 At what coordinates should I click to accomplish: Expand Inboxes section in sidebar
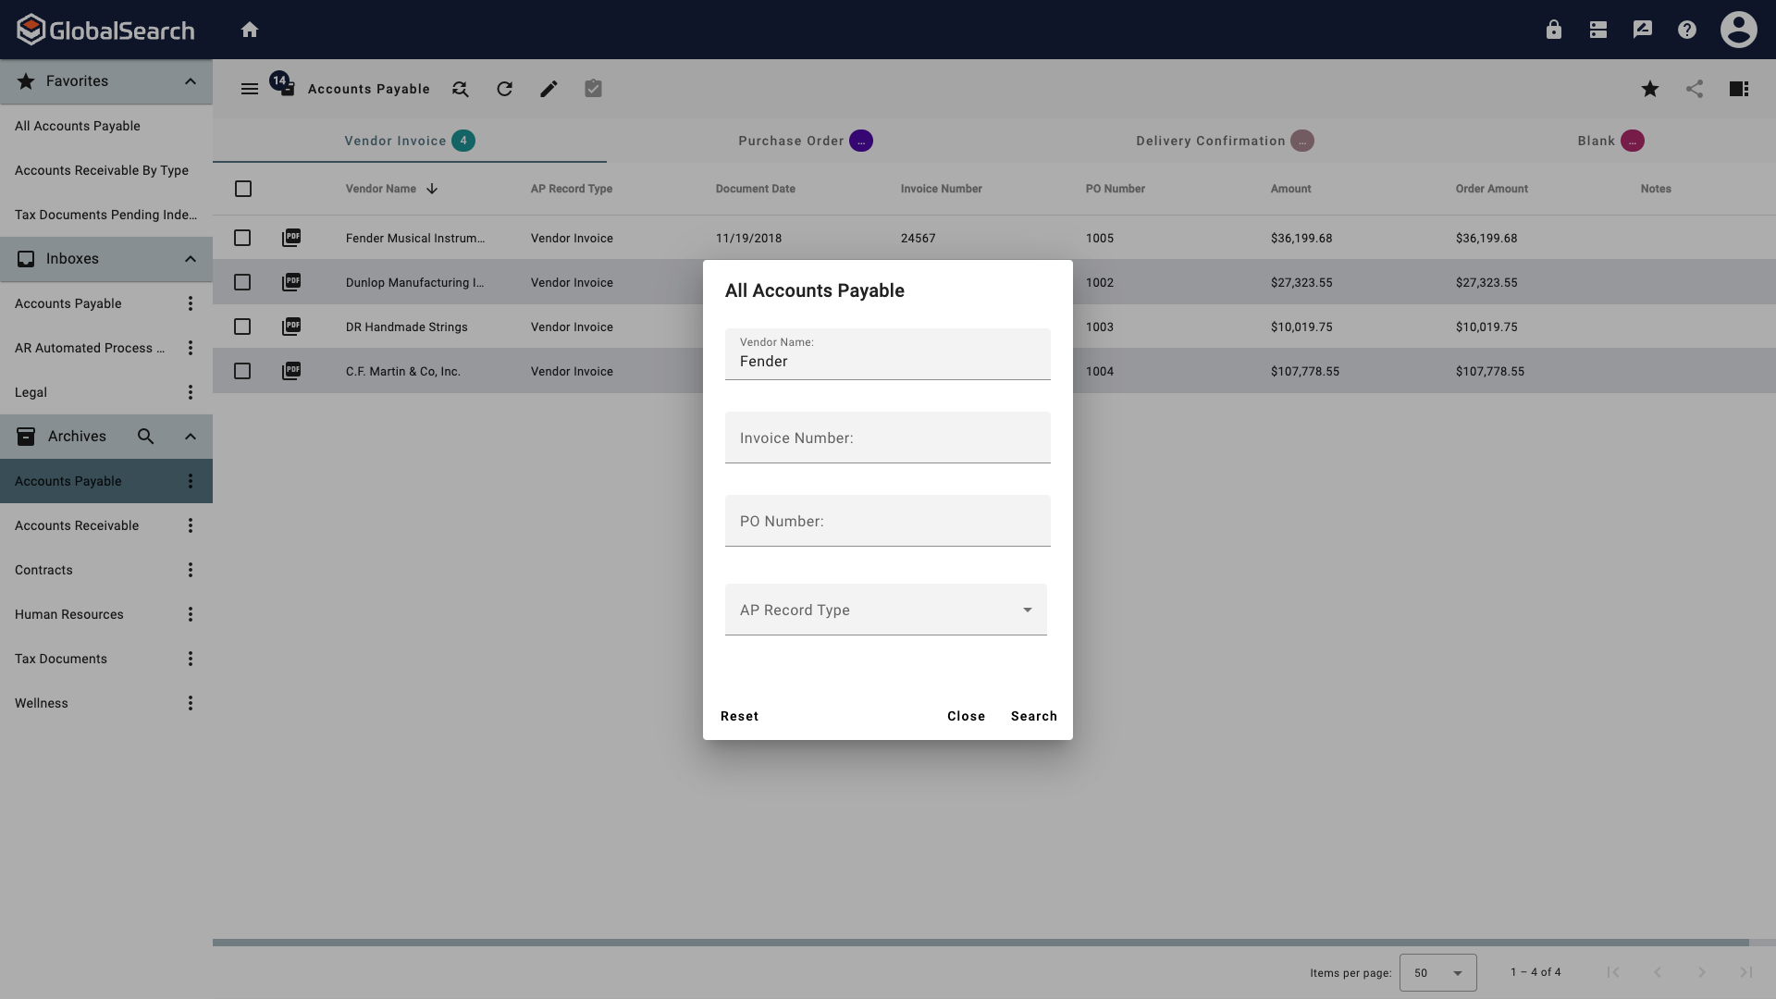pyautogui.click(x=191, y=260)
